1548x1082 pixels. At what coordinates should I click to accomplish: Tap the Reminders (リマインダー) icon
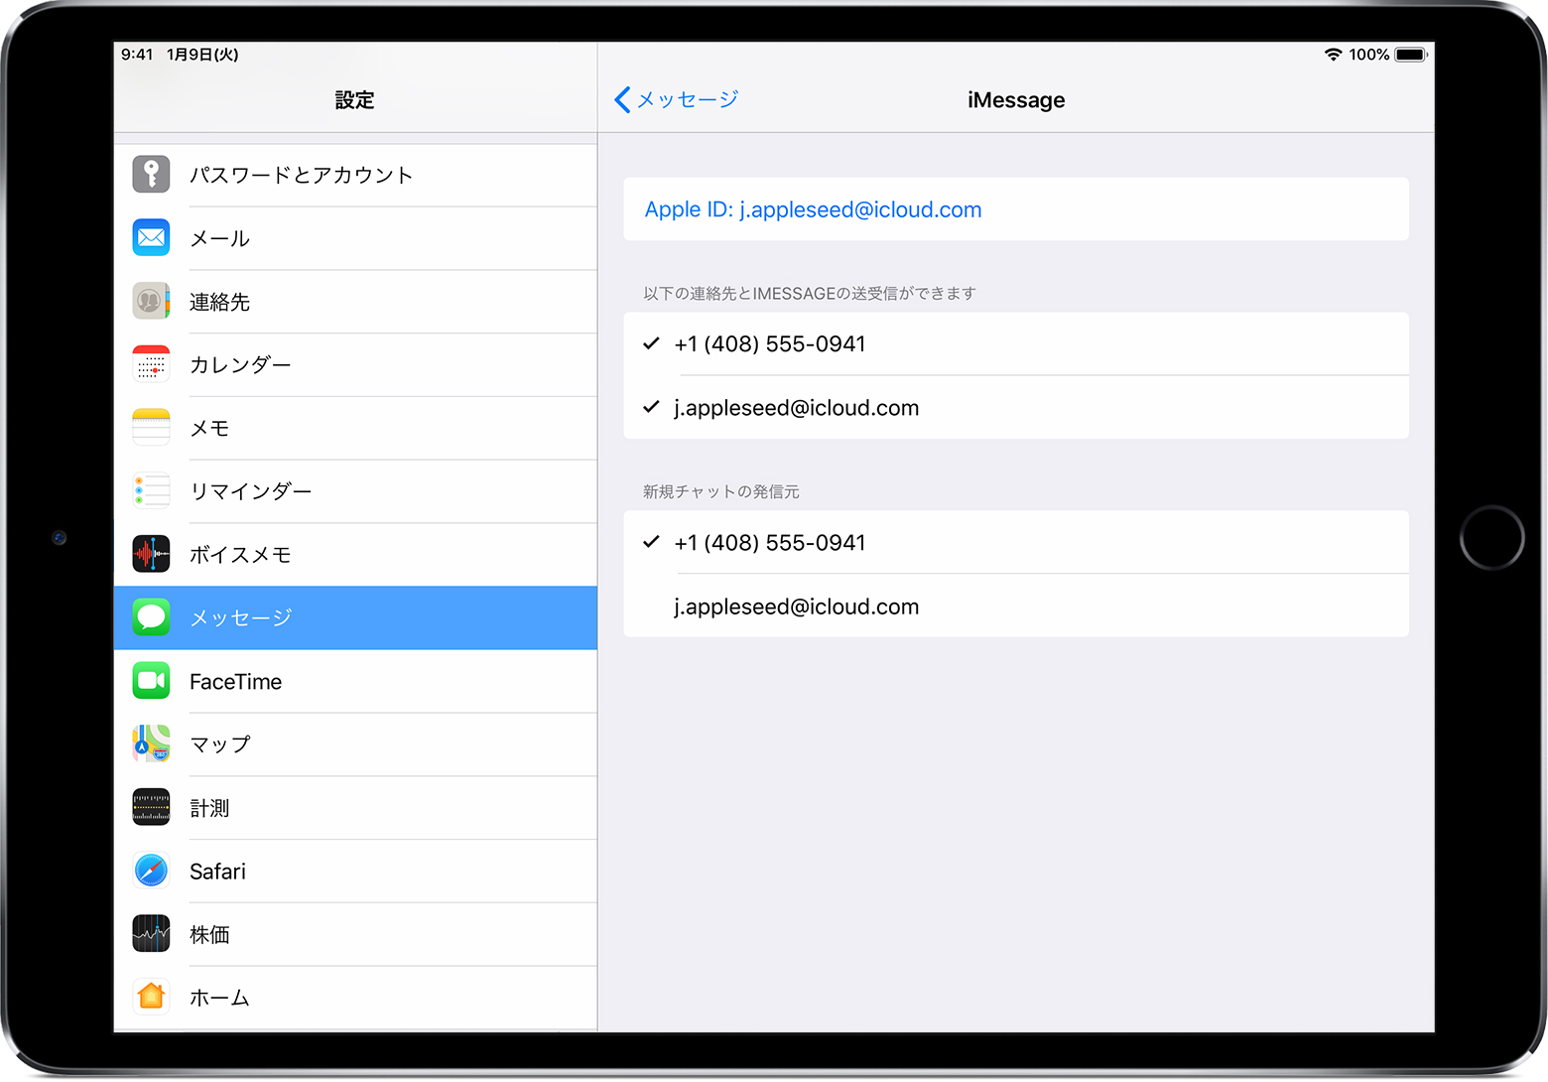point(151,491)
